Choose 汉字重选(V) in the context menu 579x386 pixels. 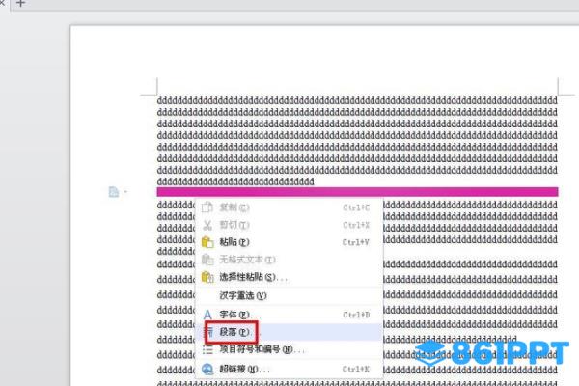[289, 296]
